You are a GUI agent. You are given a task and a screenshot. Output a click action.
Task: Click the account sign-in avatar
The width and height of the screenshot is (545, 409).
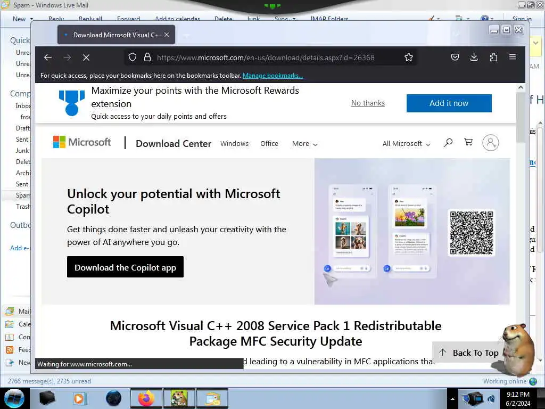490,143
